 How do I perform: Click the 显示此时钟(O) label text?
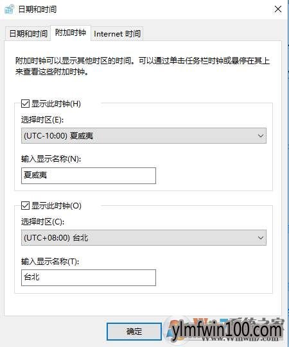tap(57, 206)
